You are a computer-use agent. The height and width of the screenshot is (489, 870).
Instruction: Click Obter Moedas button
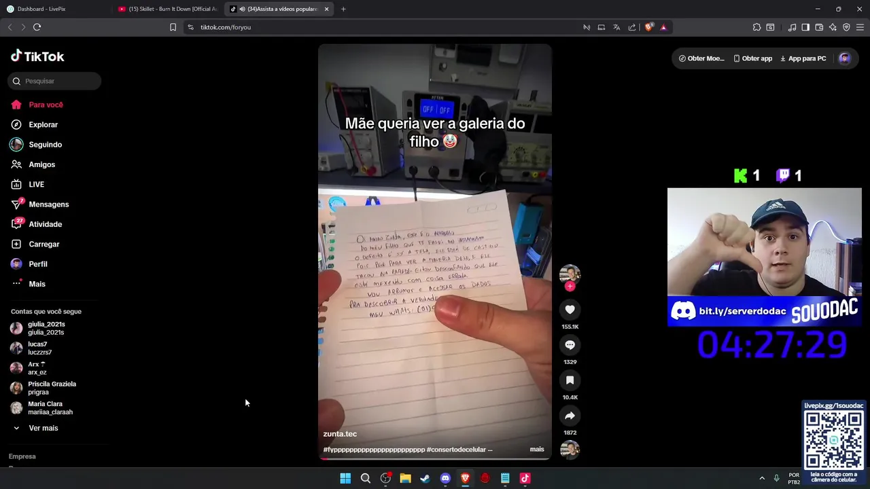pyautogui.click(x=701, y=58)
